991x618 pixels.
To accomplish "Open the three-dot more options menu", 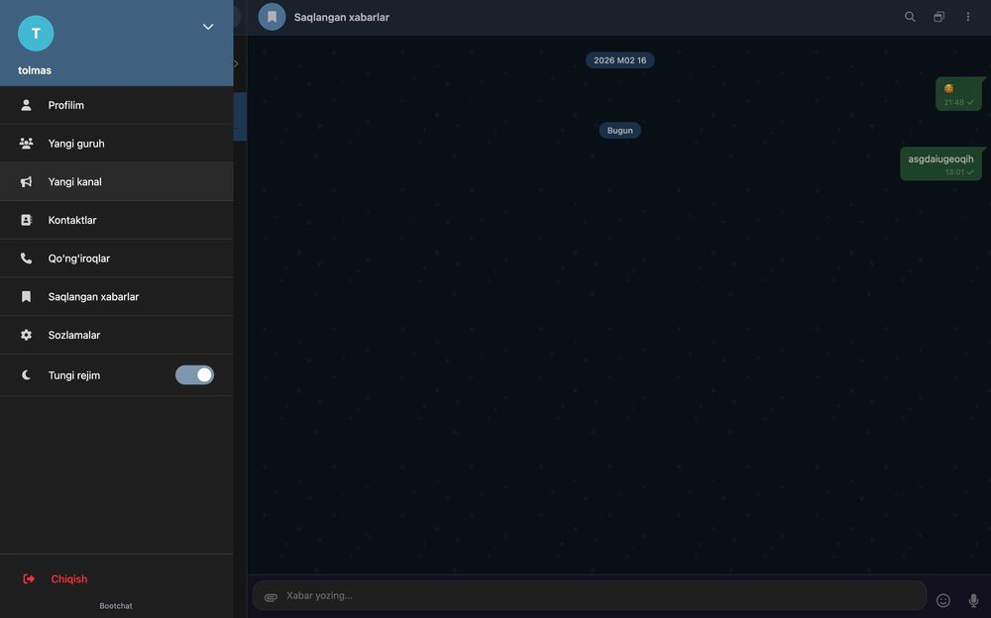I will pyautogui.click(x=967, y=17).
